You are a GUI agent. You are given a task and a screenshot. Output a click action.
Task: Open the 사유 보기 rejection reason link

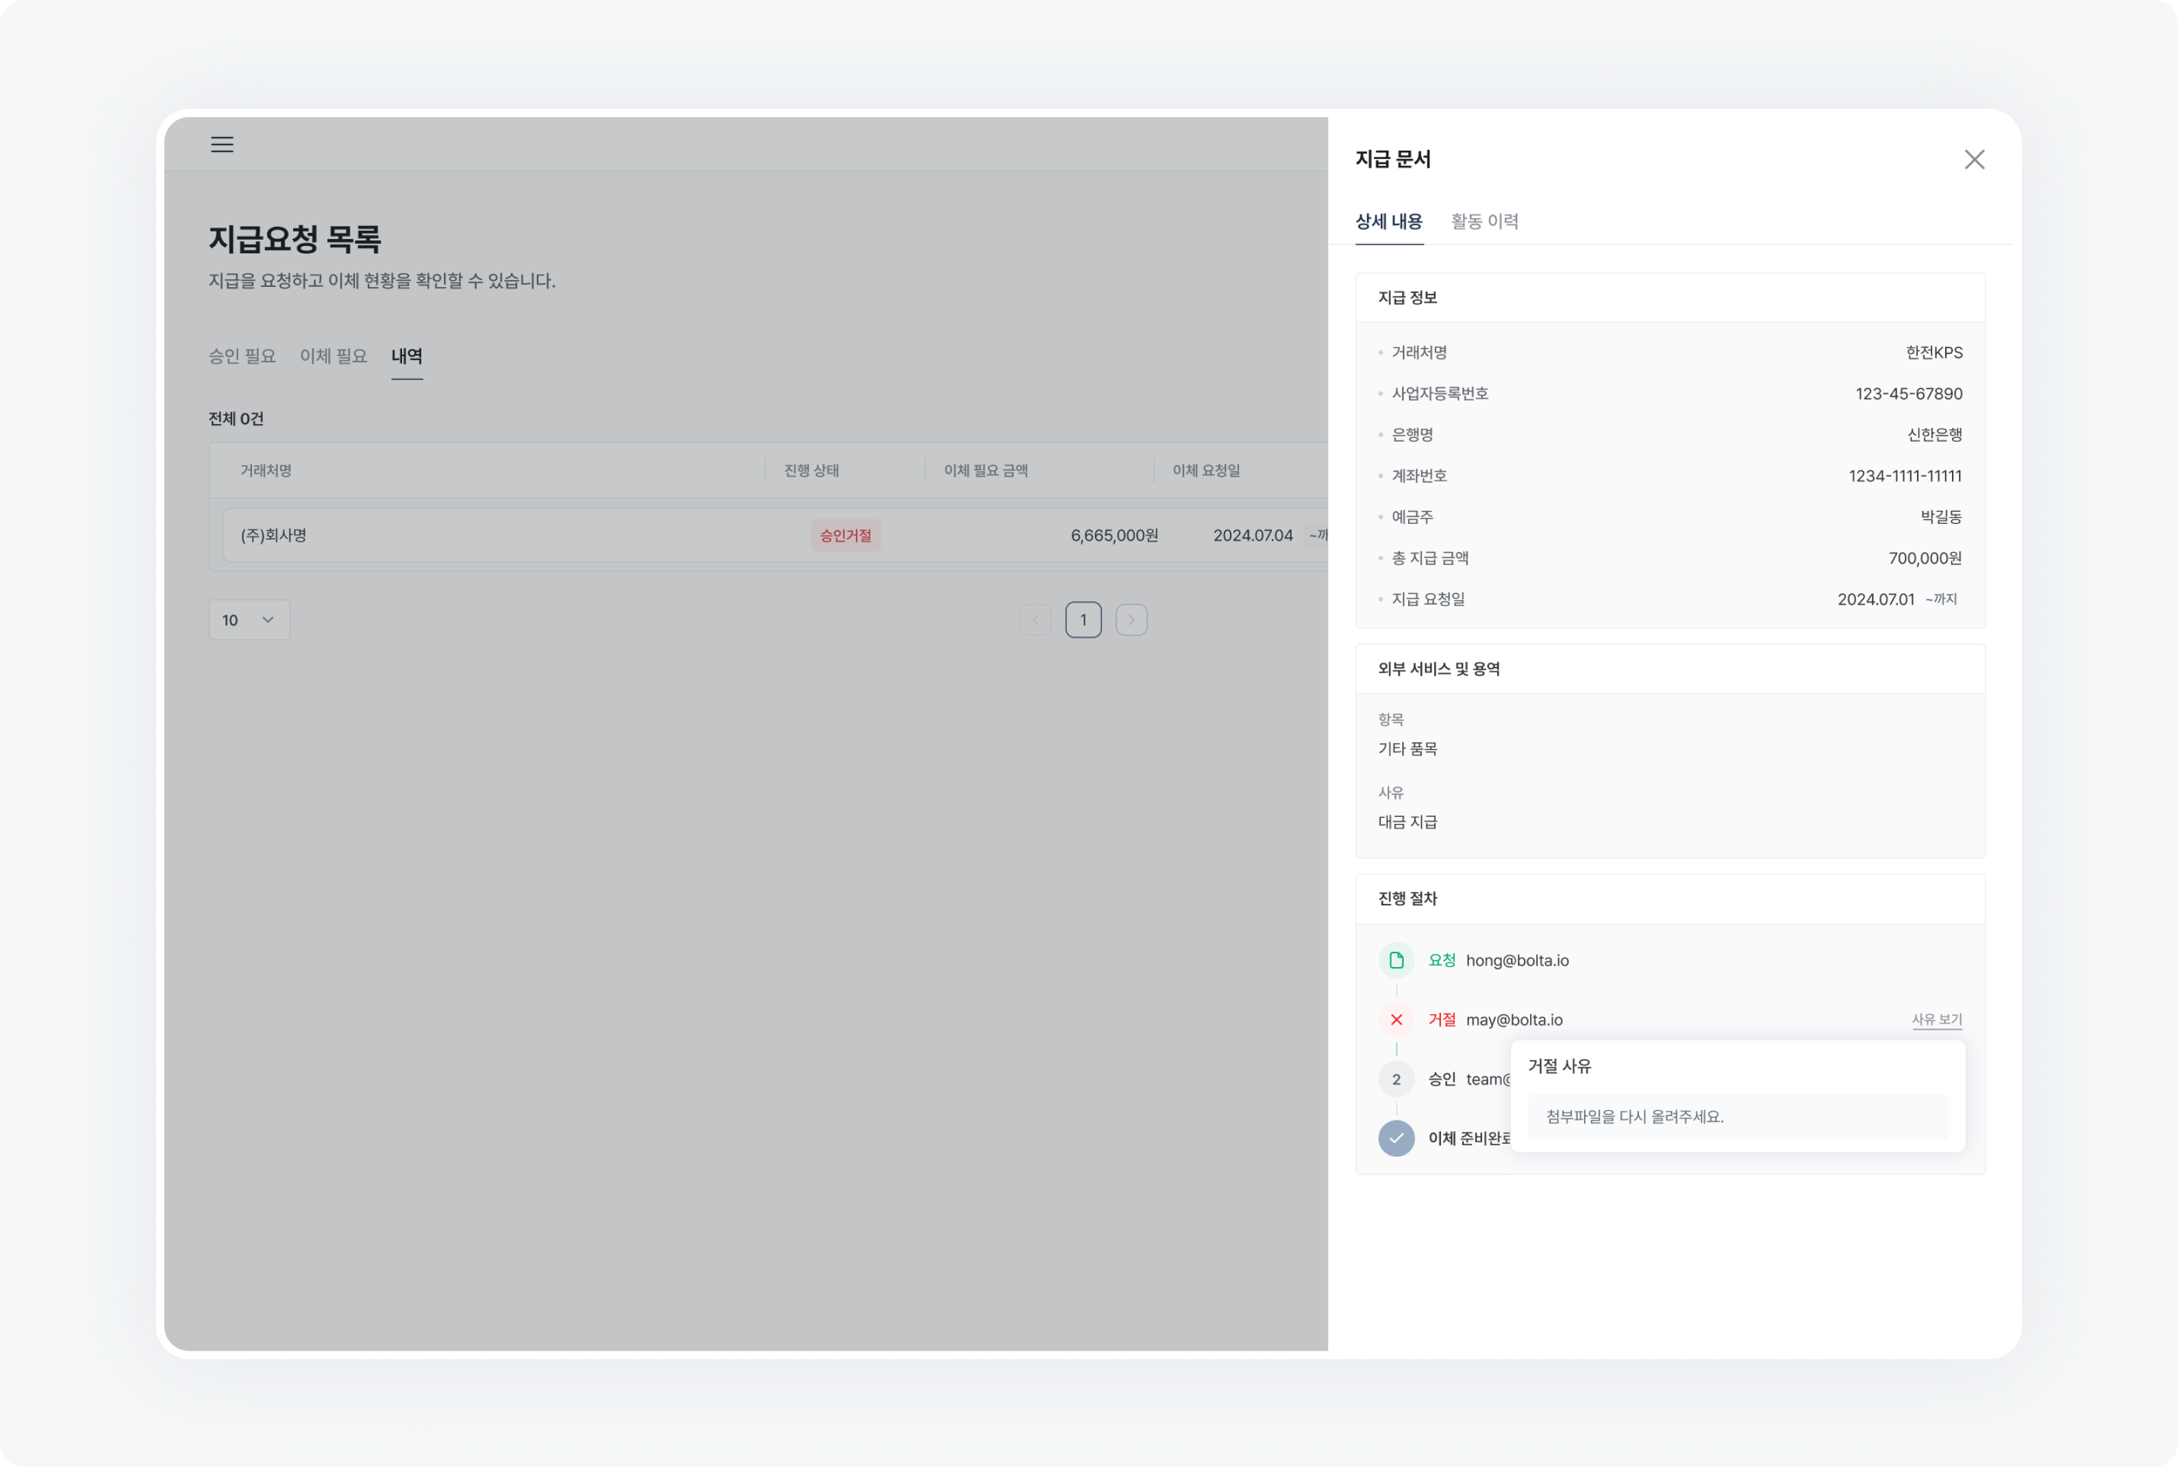(1937, 1019)
